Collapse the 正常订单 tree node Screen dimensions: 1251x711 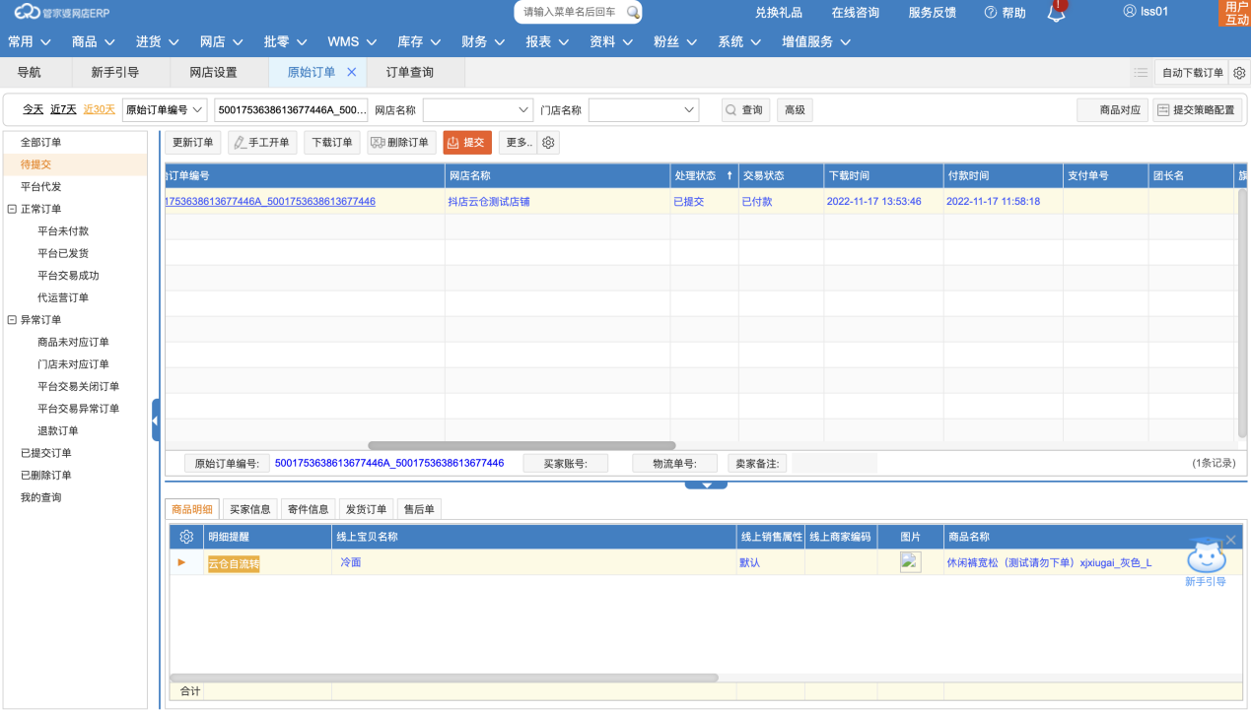(x=12, y=209)
